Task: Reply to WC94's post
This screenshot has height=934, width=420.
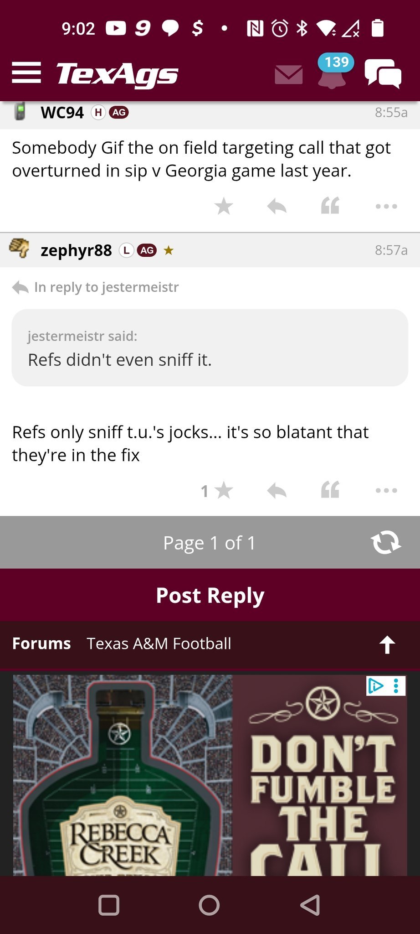Action: coord(277,206)
